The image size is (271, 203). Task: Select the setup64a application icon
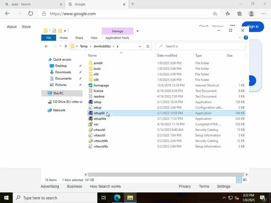(91, 119)
